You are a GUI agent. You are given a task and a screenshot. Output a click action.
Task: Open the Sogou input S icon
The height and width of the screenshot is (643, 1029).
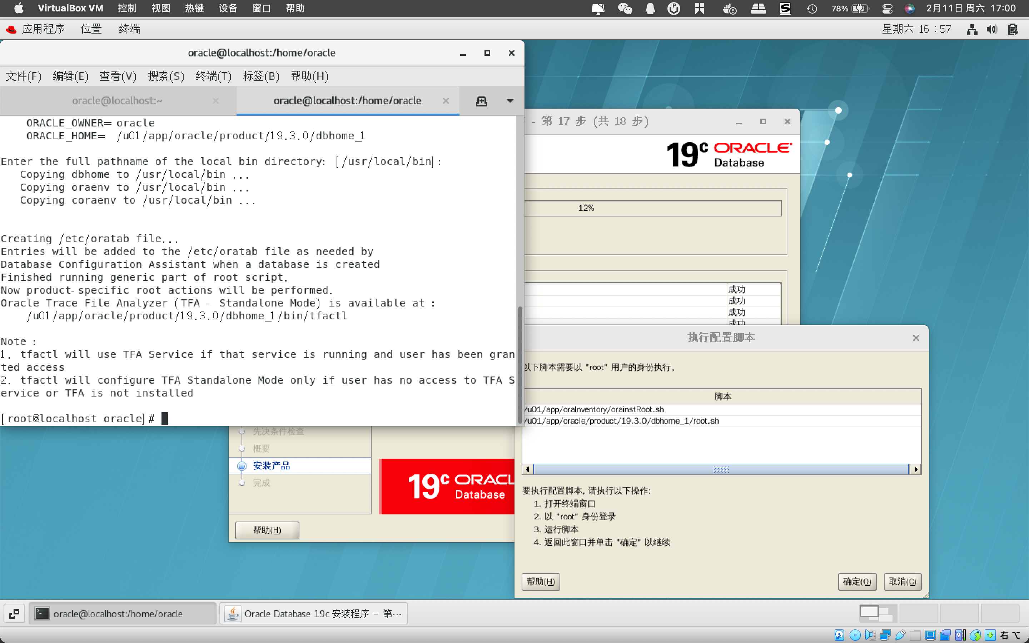point(785,8)
